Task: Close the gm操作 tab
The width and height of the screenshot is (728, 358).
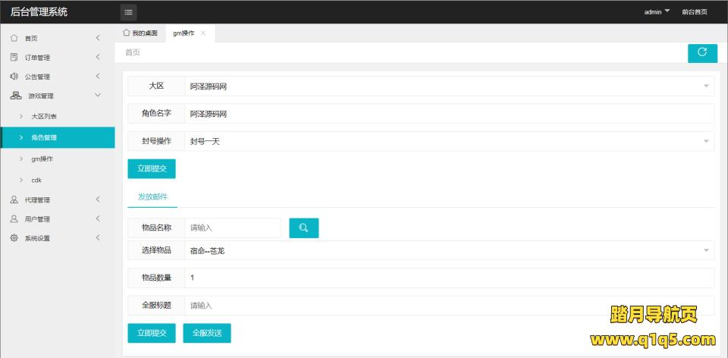Action: point(203,33)
